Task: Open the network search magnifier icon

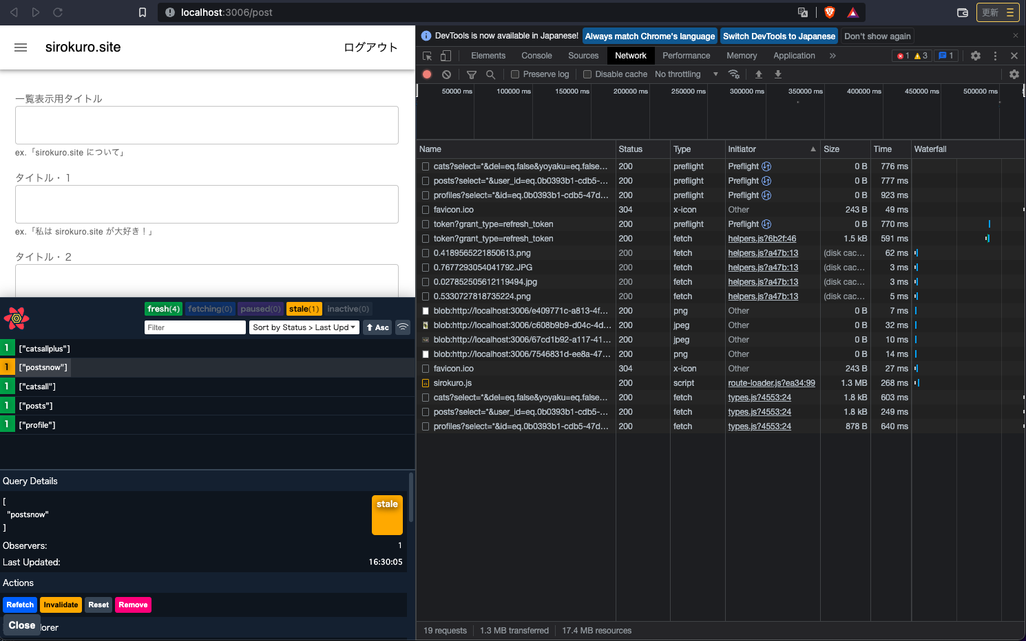Action: pyautogui.click(x=490, y=74)
